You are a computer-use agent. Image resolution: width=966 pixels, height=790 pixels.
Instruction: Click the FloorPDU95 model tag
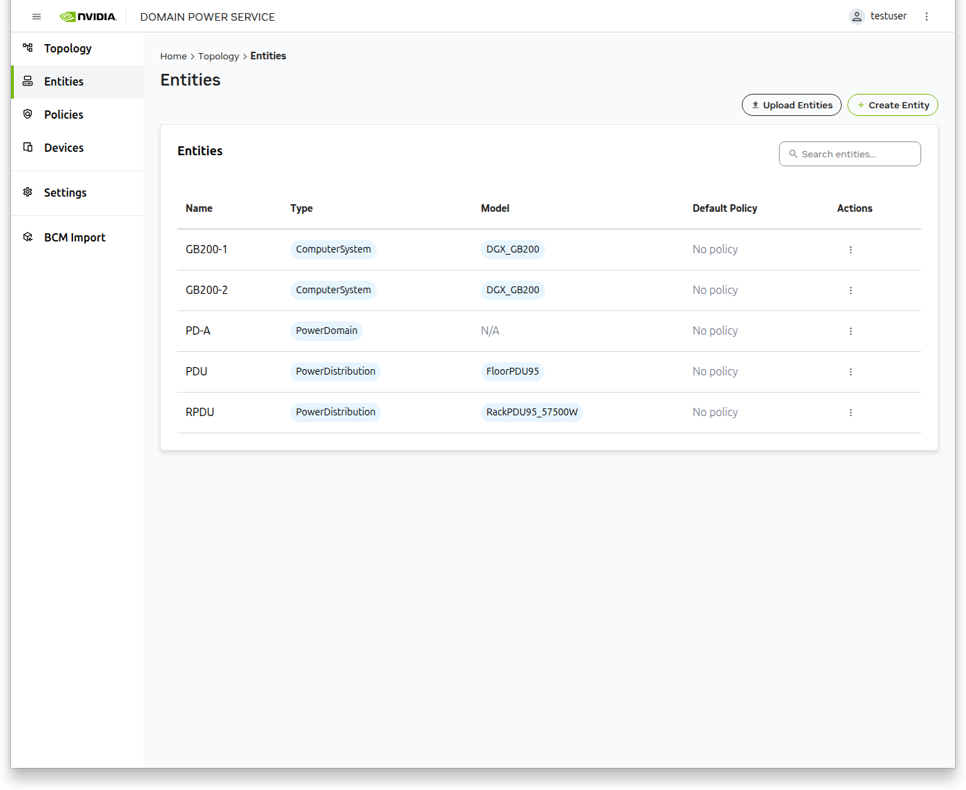click(513, 371)
